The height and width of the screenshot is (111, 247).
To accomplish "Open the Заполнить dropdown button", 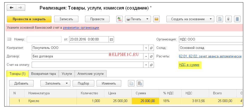I will tap(55, 84).
